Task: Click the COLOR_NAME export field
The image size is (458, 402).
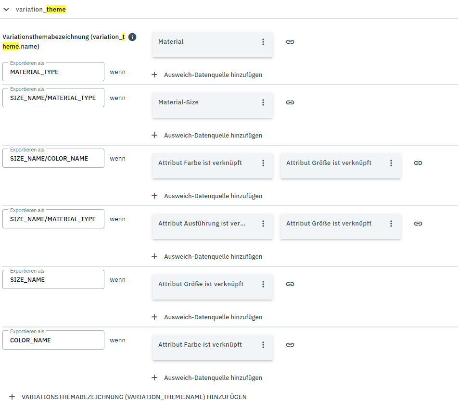Action: [x=53, y=340]
